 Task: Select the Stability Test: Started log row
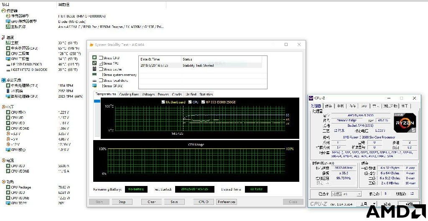coord(200,65)
